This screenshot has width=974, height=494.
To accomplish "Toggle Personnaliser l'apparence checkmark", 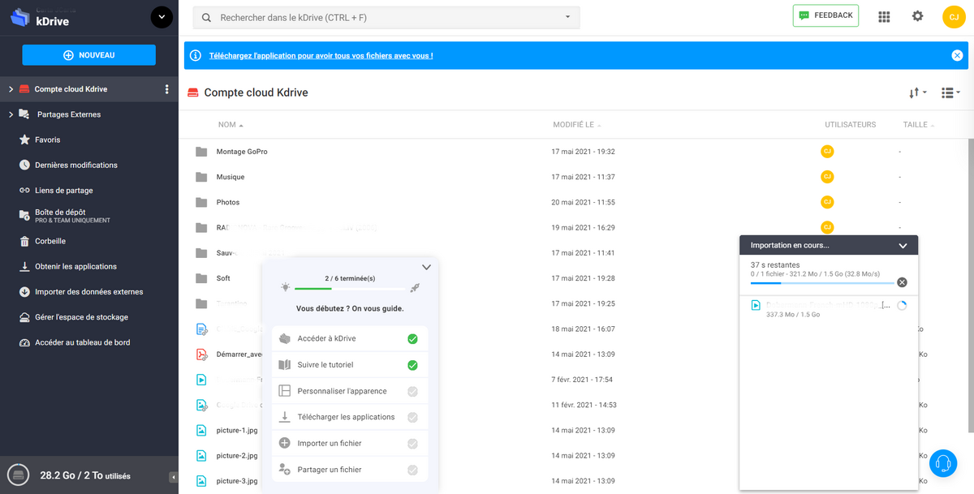I will [x=412, y=391].
